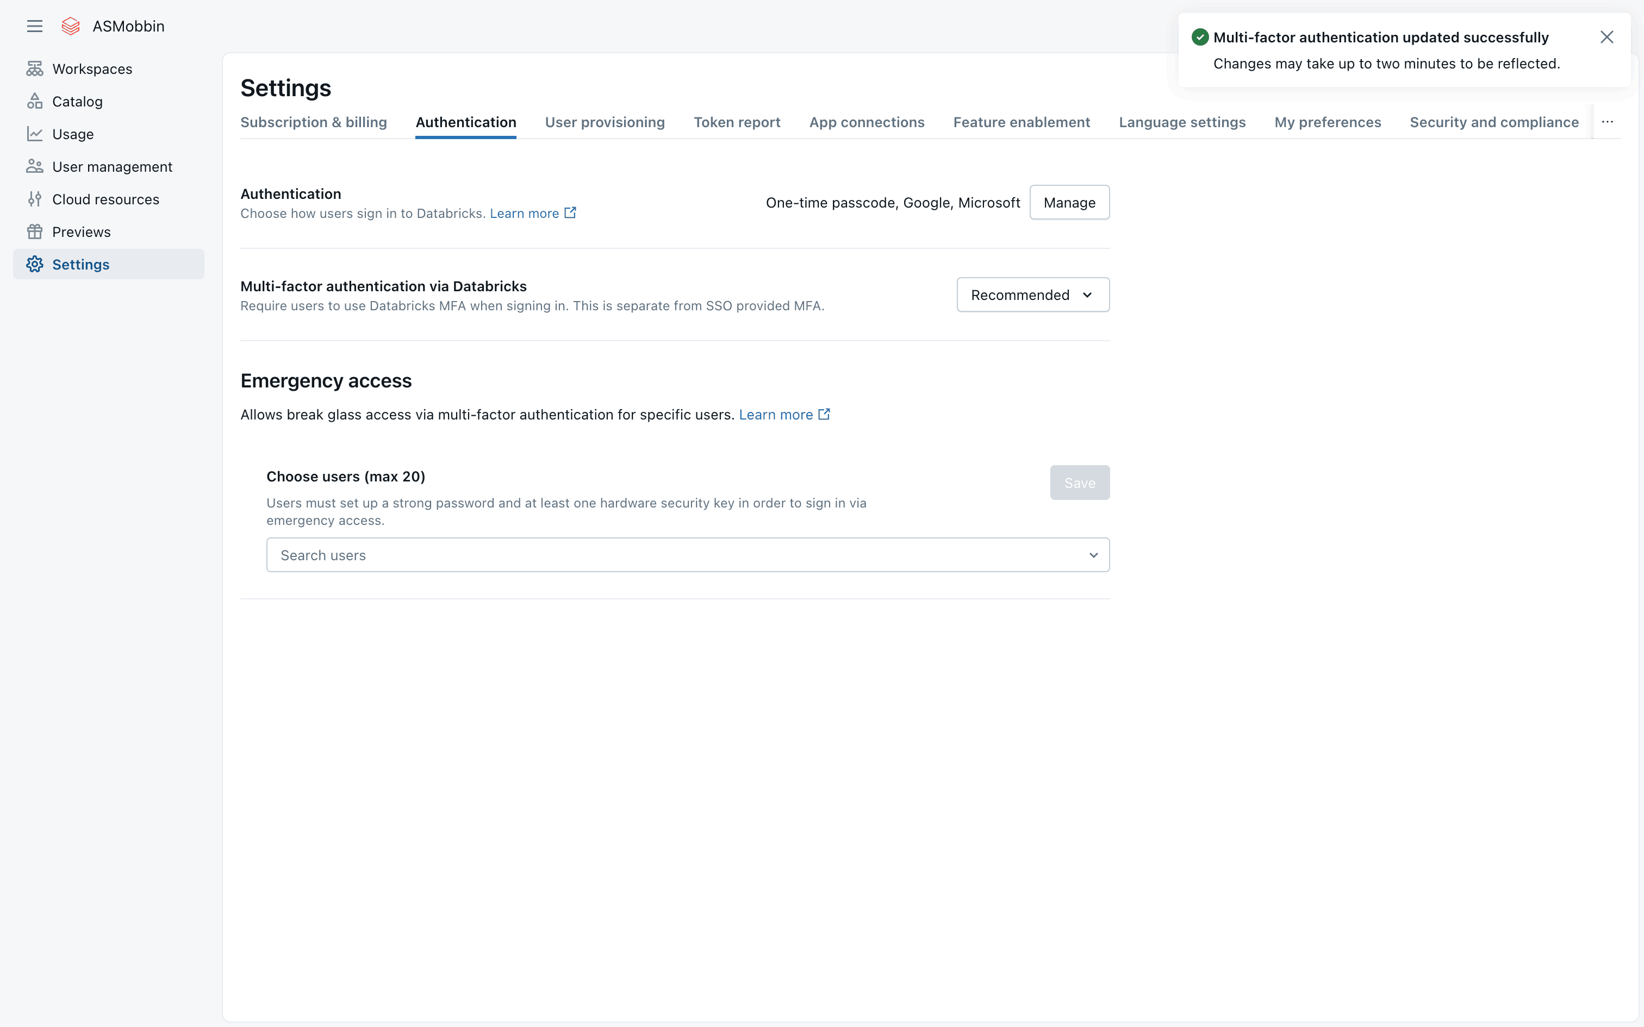
Task: Click the Databricks logo icon
Action: tap(71, 26)
